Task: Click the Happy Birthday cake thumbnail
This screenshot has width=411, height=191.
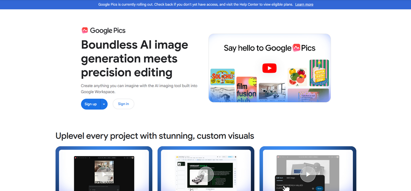Action: tap(319, 73)
